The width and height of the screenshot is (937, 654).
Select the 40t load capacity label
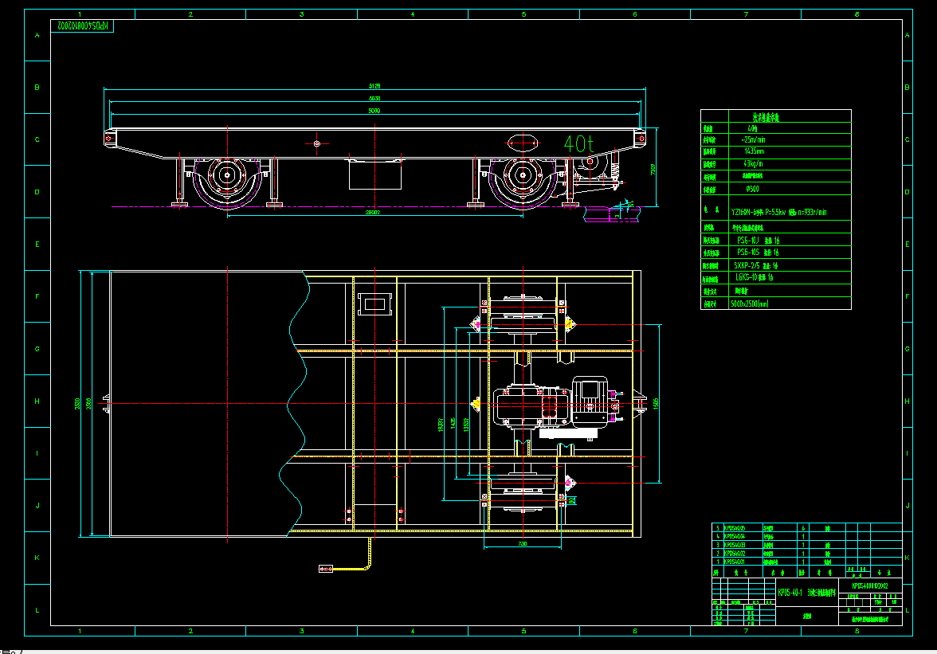coord(578,145)
